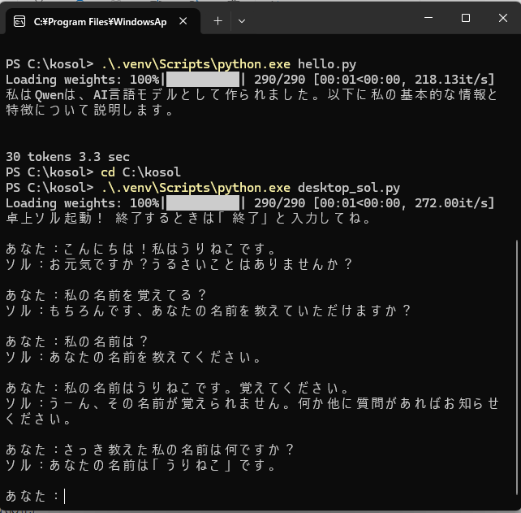Click the line starting '私はQwenは、AI言語モデル'
521x513 pixels.
pyautogui.click(x=252, y=95)
